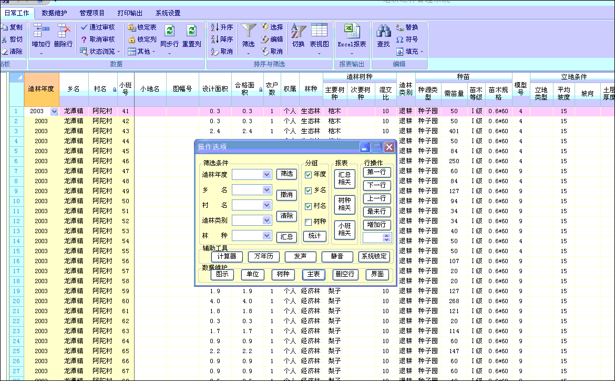Click the 系统锁定 button
Image resolution: width=615 pixels, height=381 pixels.
coord(374,257)
